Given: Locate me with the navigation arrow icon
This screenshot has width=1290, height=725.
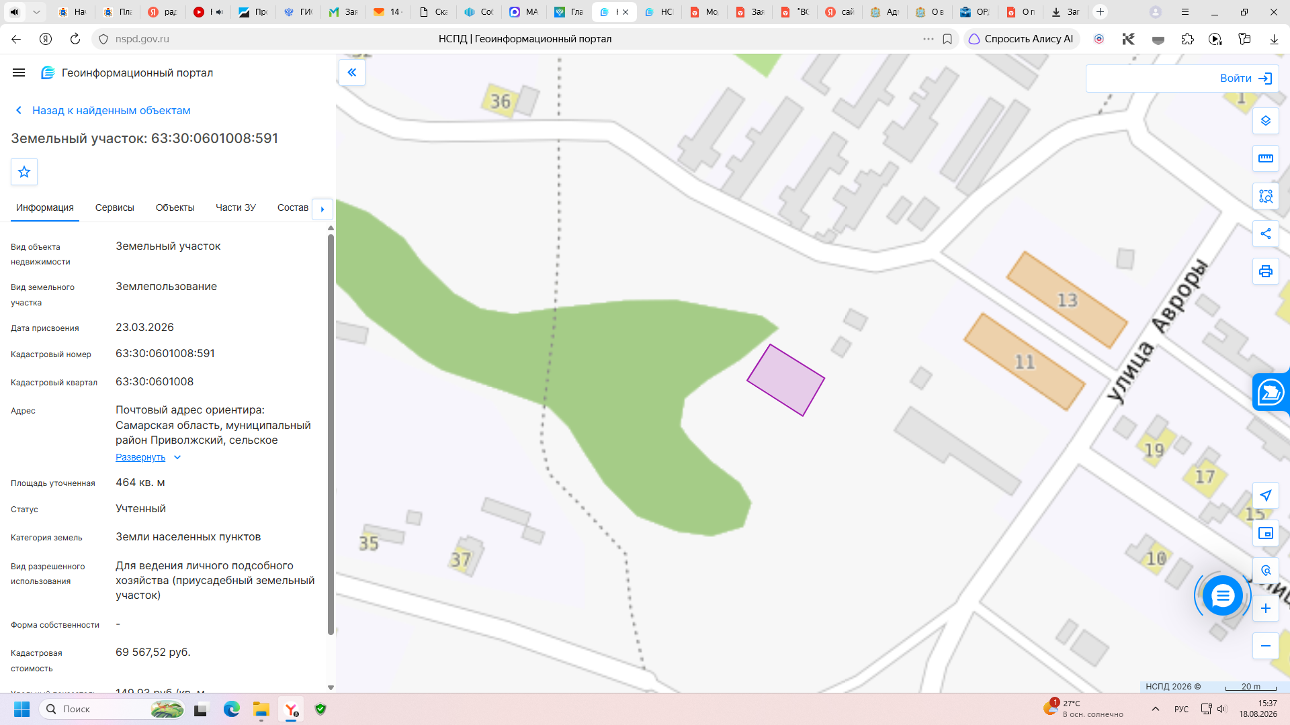Looking at the screenshot, I should click(1266, 495).
